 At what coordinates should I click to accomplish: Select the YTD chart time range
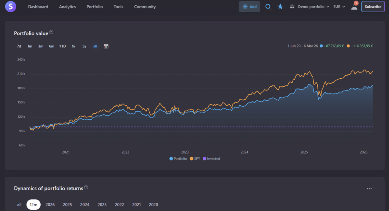[x=62, y=46]
